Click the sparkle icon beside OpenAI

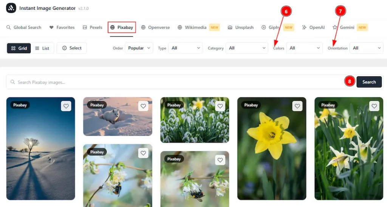click(304, 28)
